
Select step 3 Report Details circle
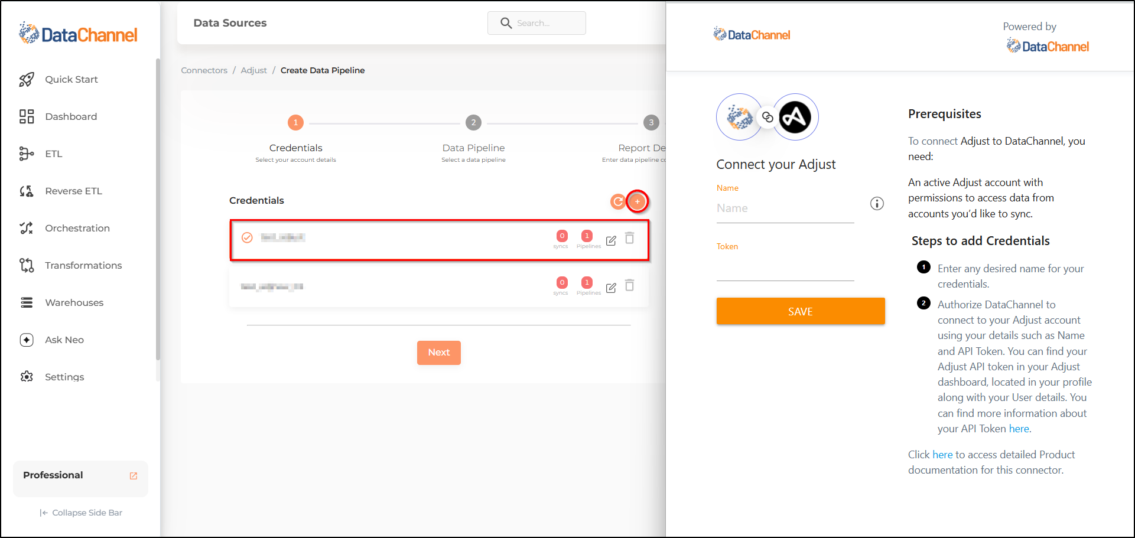(651, 123)
